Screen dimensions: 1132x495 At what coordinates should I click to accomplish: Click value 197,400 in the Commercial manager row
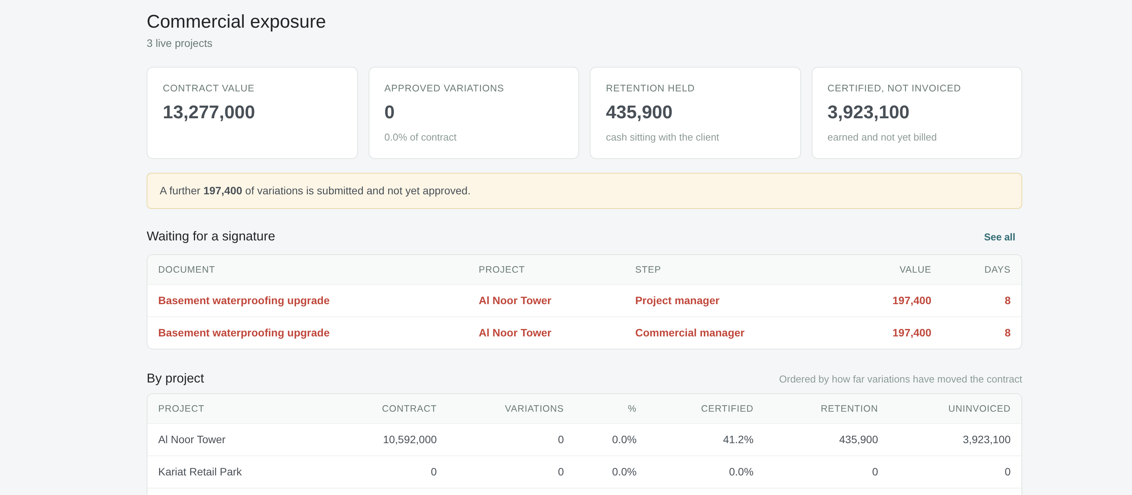(x=912, y=333)
